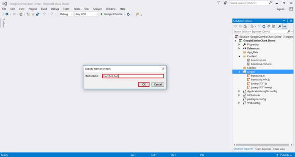The height and width of the screenshot is (157, 295).
Task: Select bootstrap.min.js file
Action: pos(260,80)
